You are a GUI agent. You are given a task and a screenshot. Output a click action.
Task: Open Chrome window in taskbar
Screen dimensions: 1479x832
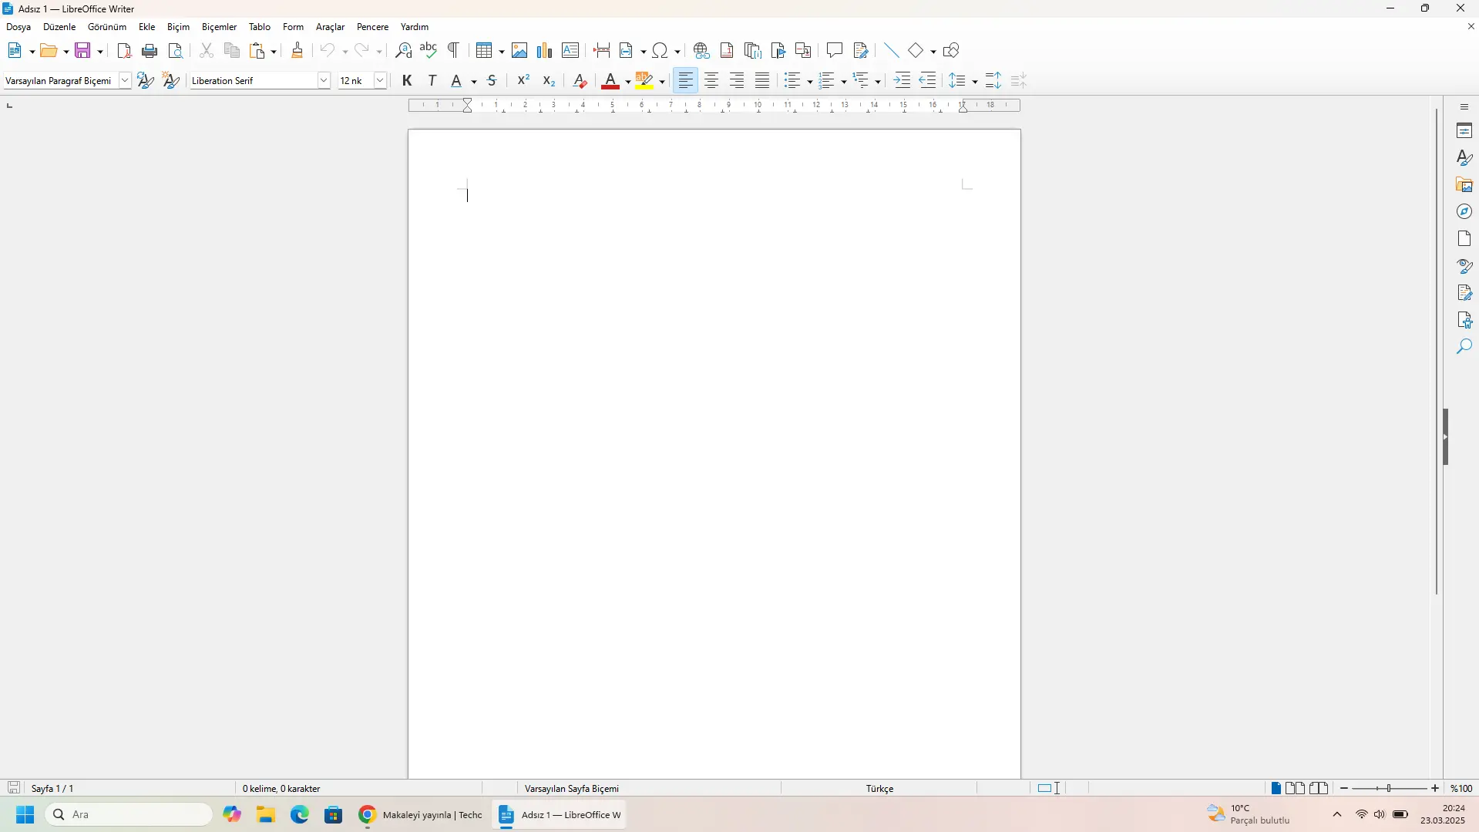click(x=420, y=815)
